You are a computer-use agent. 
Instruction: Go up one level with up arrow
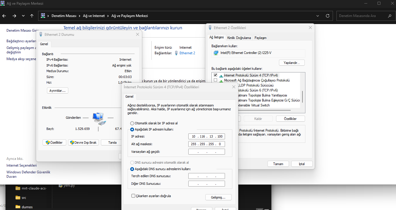click(32, 16)
